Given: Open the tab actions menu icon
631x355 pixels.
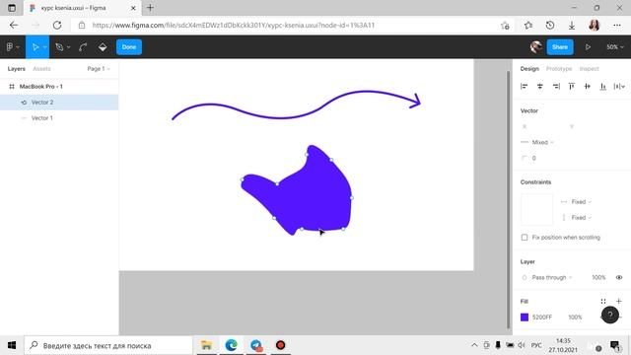Looking at the screenshot, I should 12,8.
